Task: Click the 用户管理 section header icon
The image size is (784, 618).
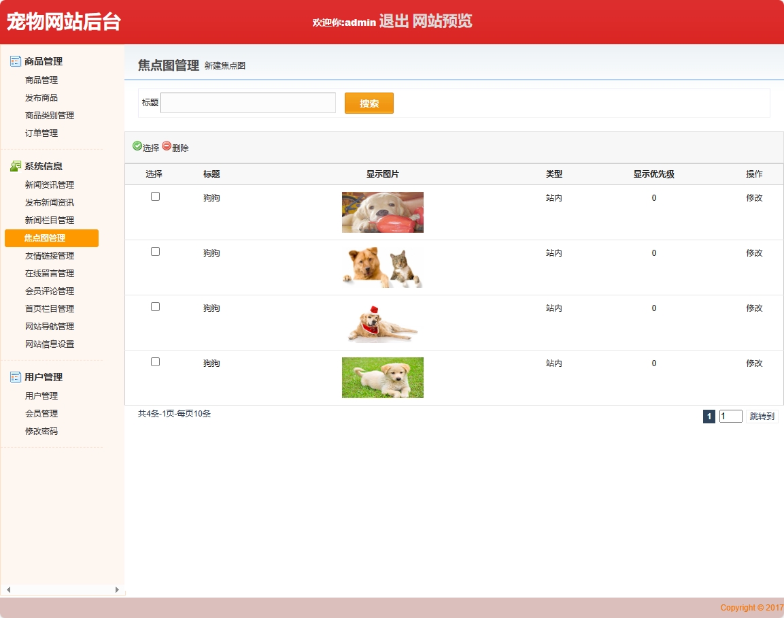Action: pos(14,377)
